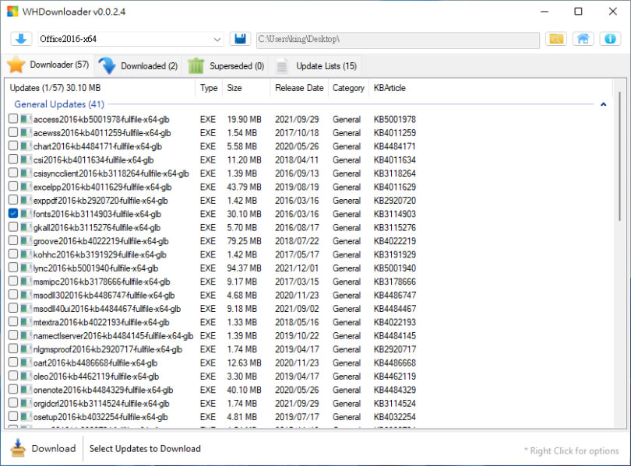Image resolution: width=631 pixels, height=466 pixels.
Task: Check the groove2016-kb4022219 checkbox
Action: 13,240
